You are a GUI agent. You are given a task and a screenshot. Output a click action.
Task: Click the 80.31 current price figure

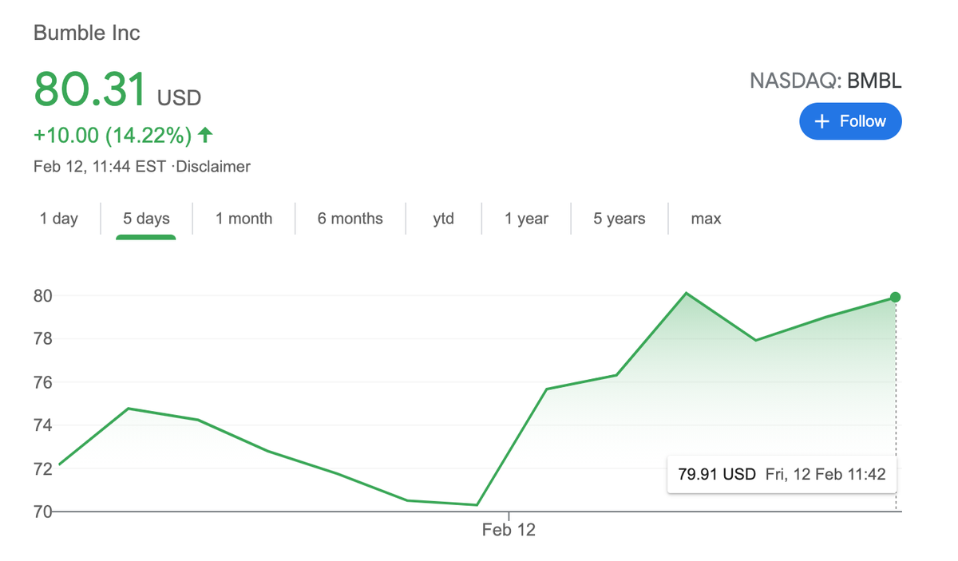[90, 89]
